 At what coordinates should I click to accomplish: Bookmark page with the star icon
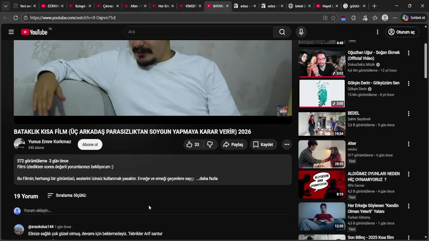point(333,18)
